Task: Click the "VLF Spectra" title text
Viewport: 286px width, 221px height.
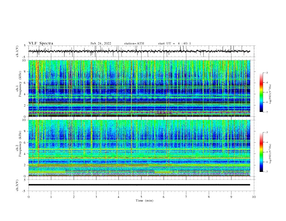Action: (x=41, y=43)
